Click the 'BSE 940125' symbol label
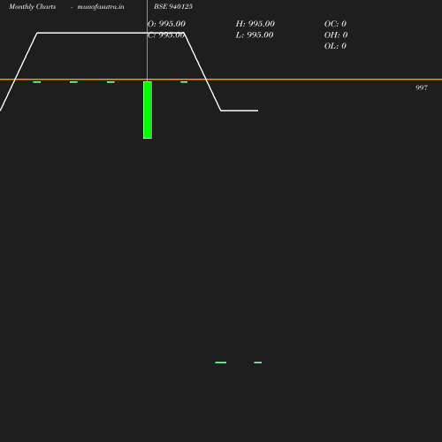The width and height of the screenshot is (442, 442). [x=173, y=6]
